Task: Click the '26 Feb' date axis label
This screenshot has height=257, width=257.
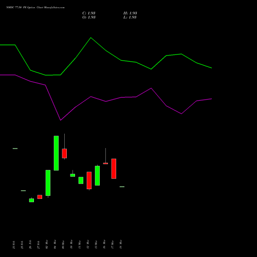Action: 30,245
